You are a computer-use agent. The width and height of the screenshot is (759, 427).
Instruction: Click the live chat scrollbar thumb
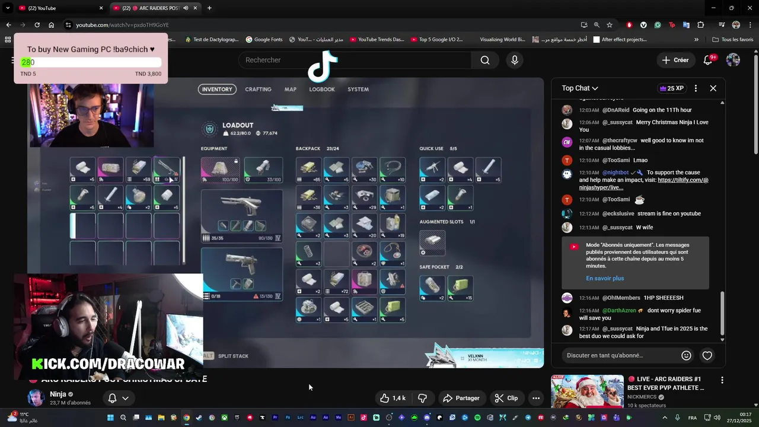click(x=722, y=313)
